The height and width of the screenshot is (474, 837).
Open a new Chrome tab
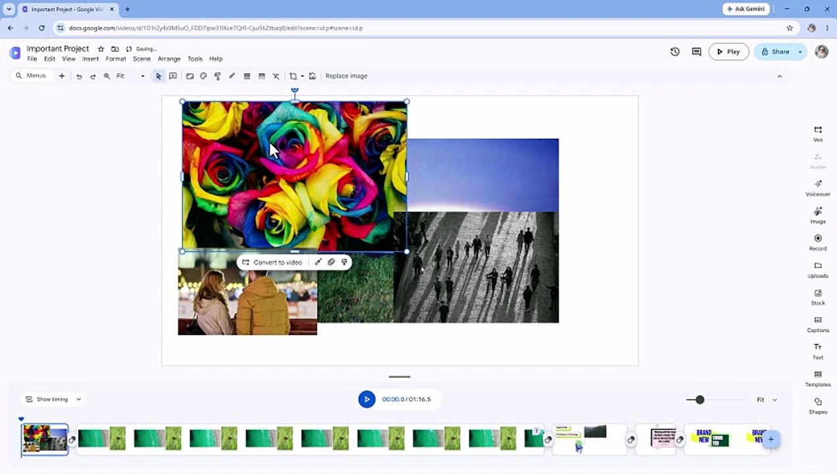[127, 9]
